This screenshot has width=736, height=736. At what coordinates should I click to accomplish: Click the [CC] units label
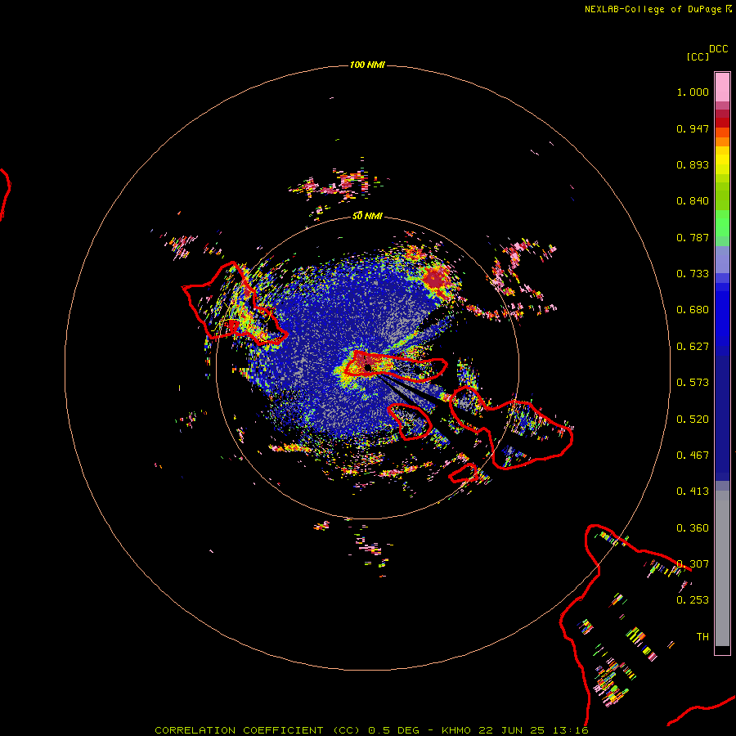698,56
